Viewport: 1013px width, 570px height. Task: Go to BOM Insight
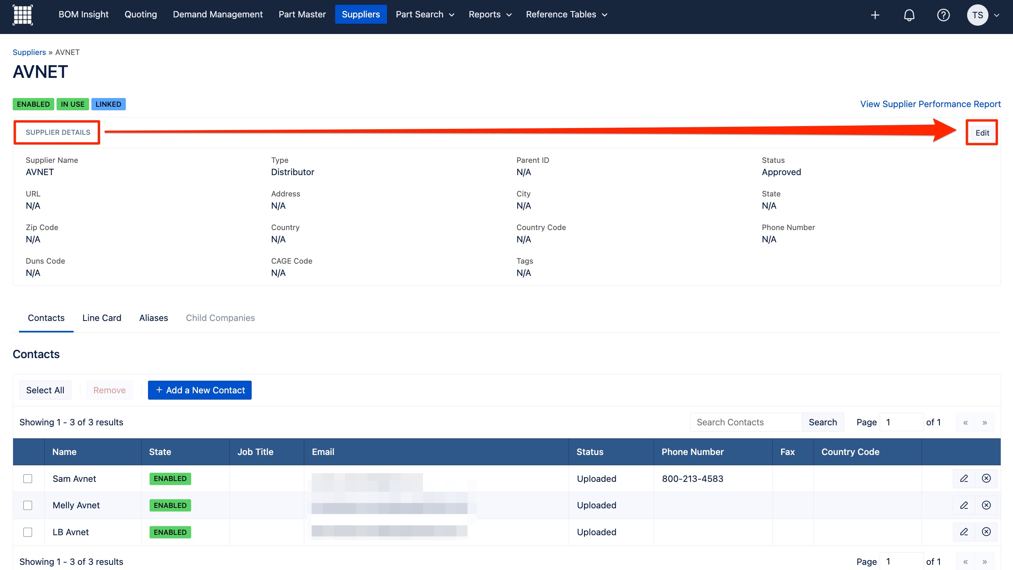click(83, 15)
